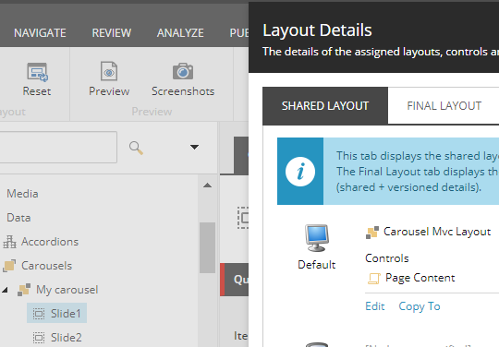
Task: Click the Screenshots camera icon
Action: coord(183,71)
